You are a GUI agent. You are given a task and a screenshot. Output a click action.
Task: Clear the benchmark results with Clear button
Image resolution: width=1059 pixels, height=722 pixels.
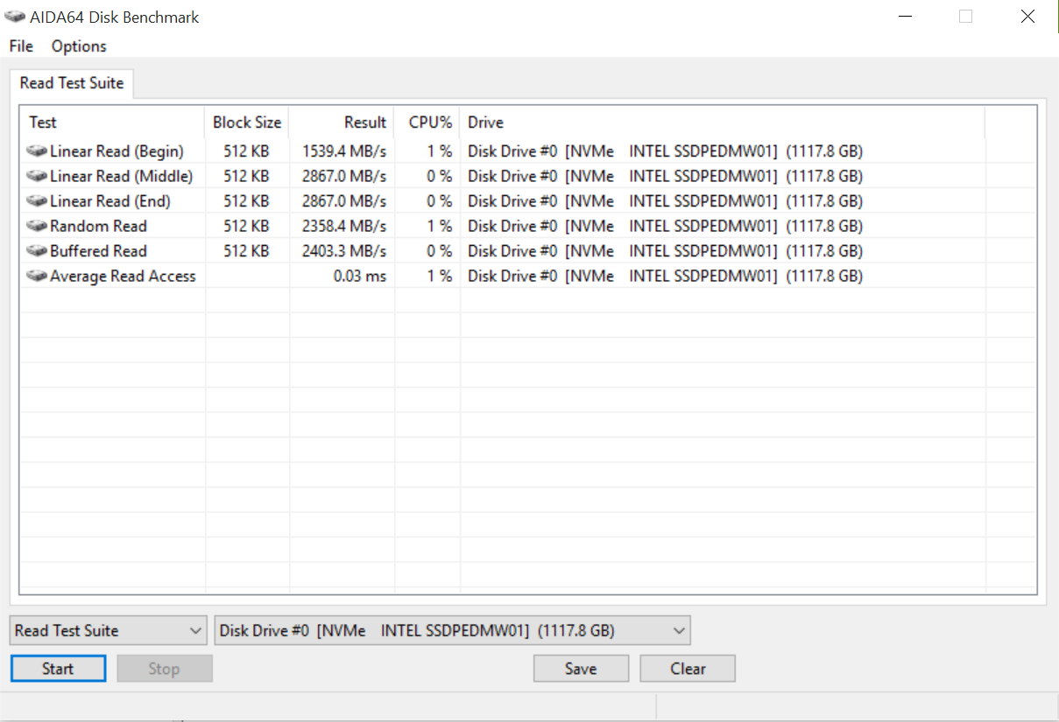[688, 669]
